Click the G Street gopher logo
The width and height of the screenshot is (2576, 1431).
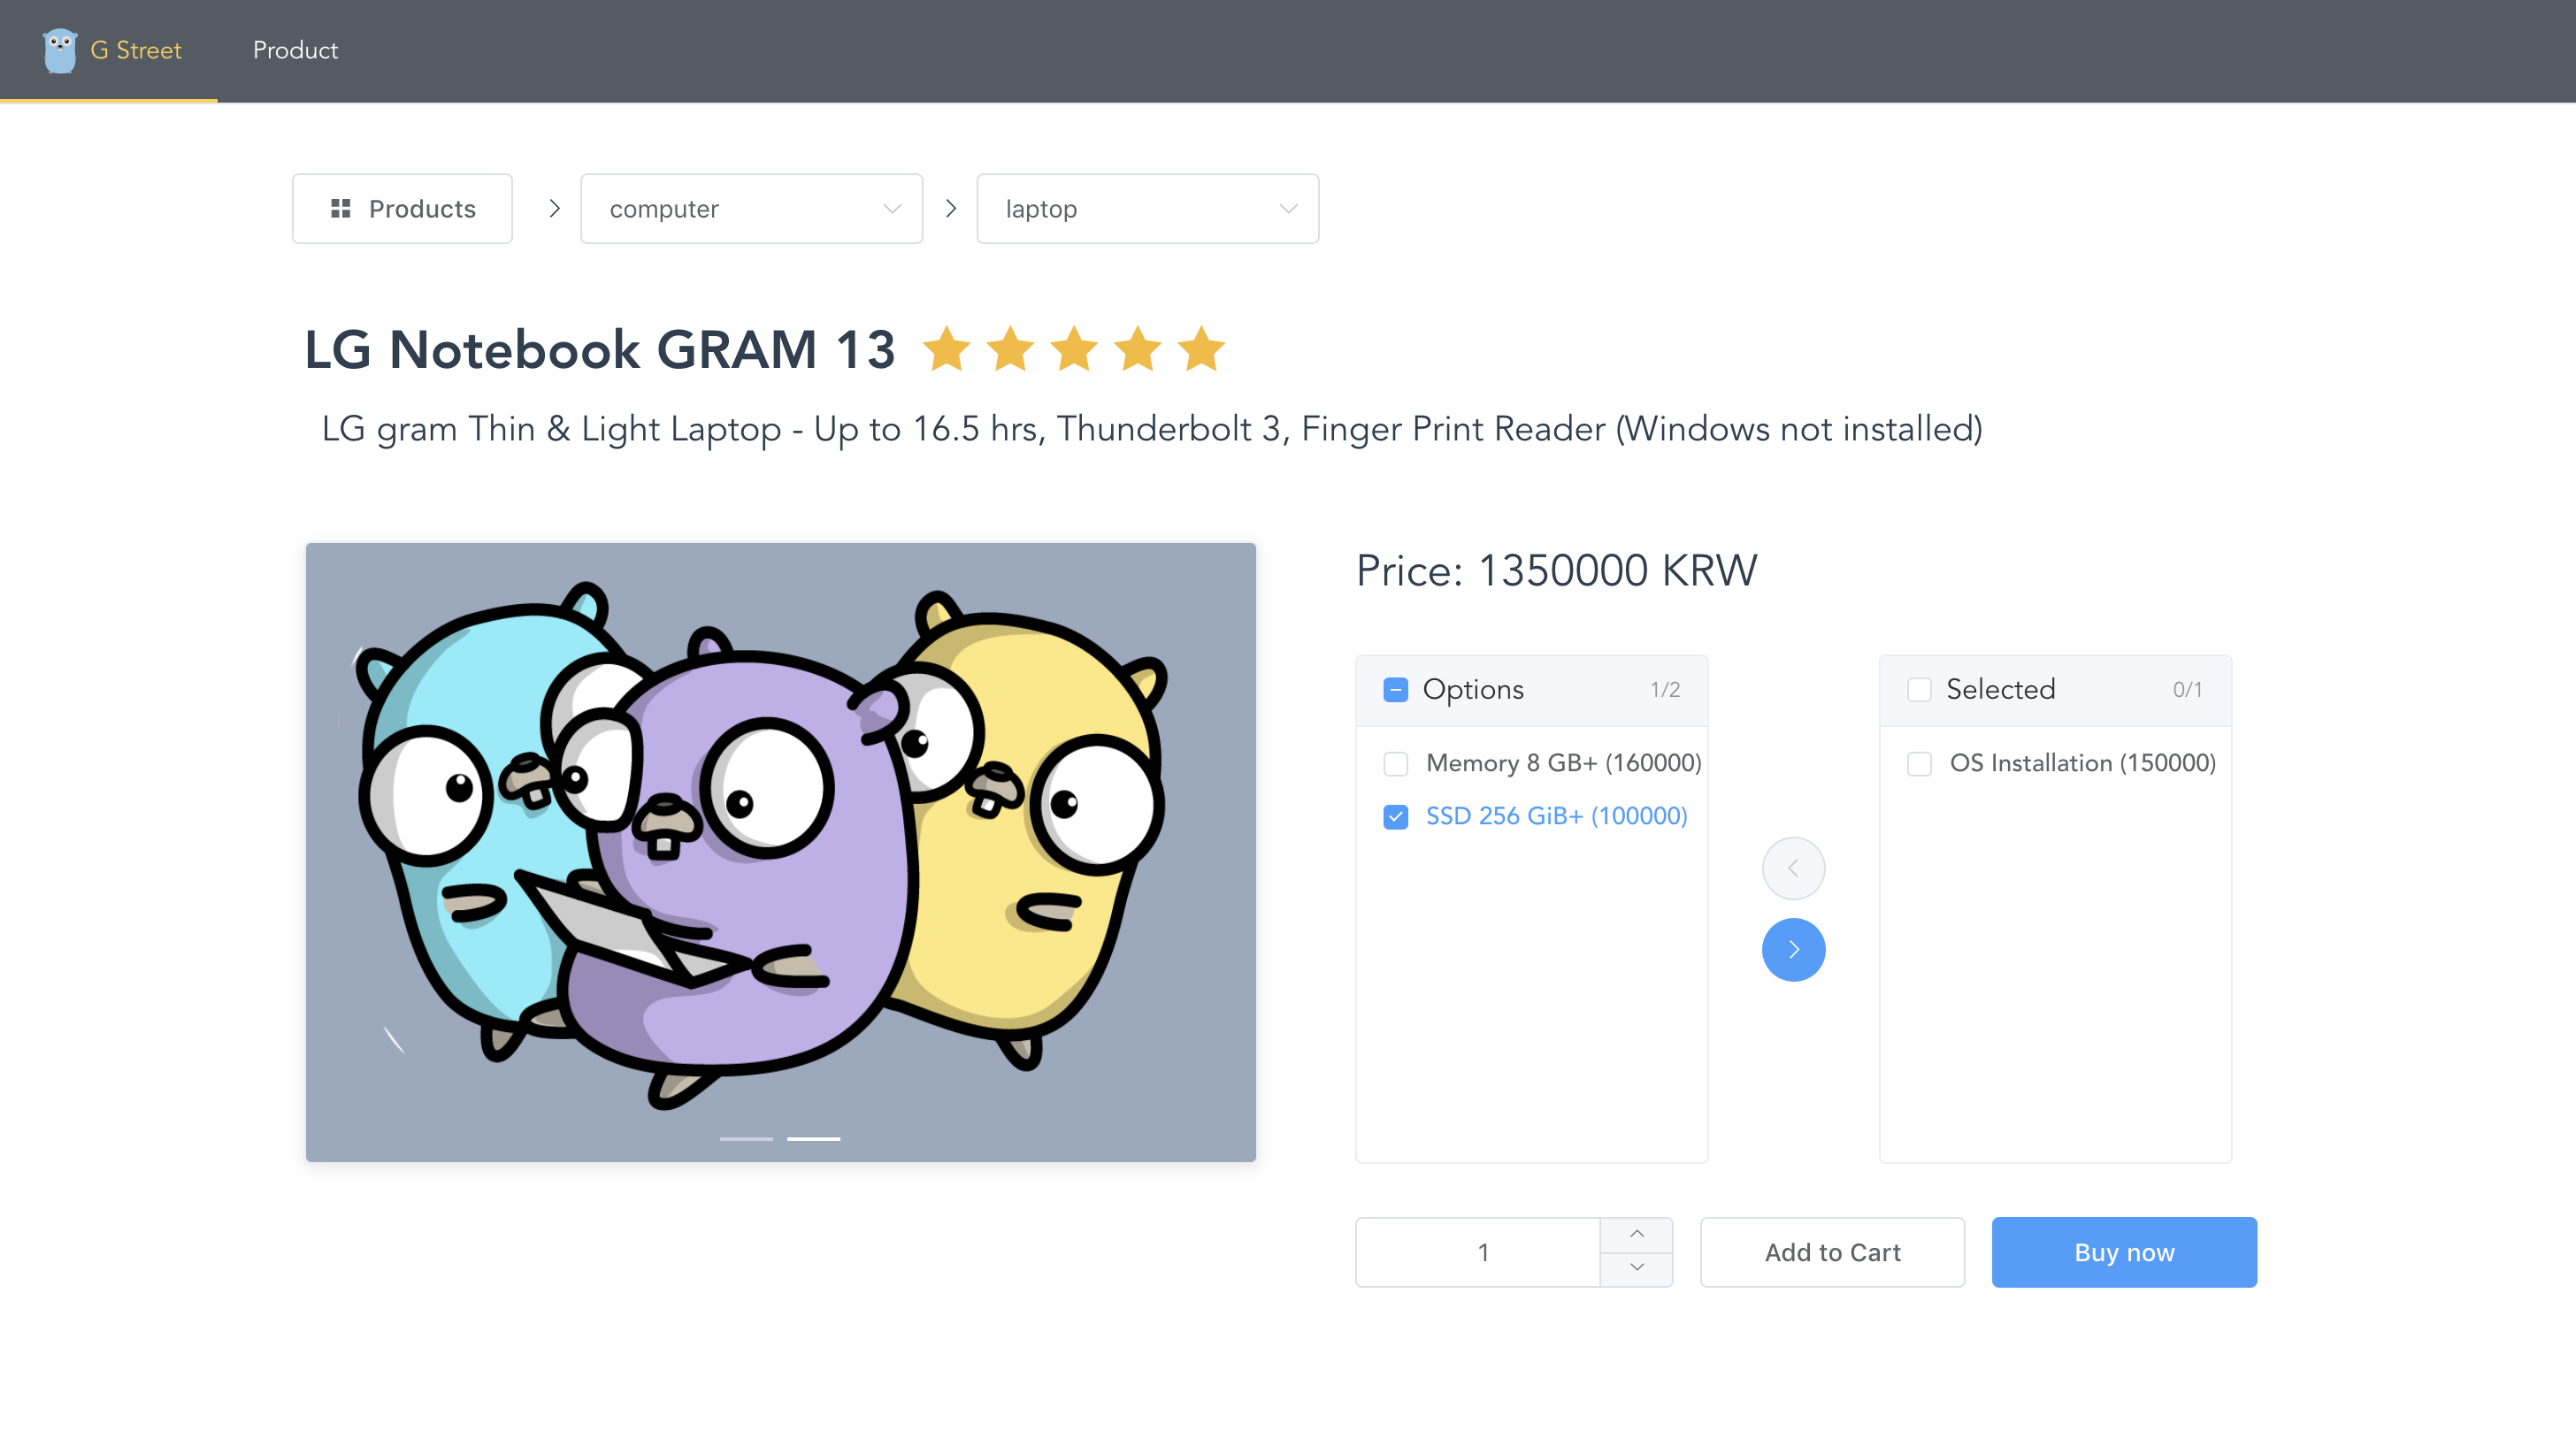pos(60,50)
